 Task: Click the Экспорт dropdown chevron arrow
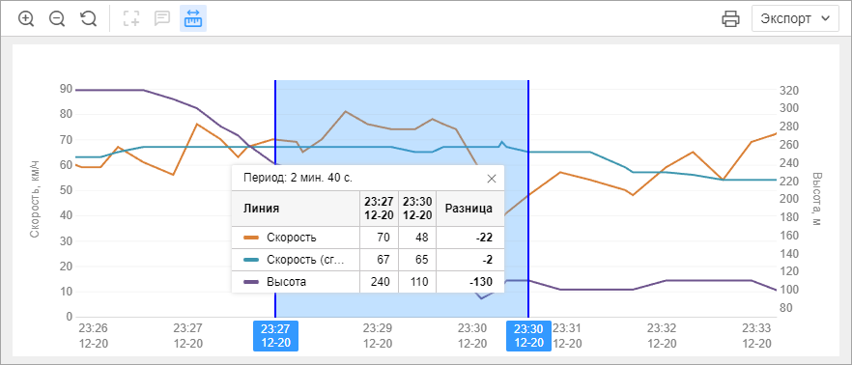click(825, 18)
